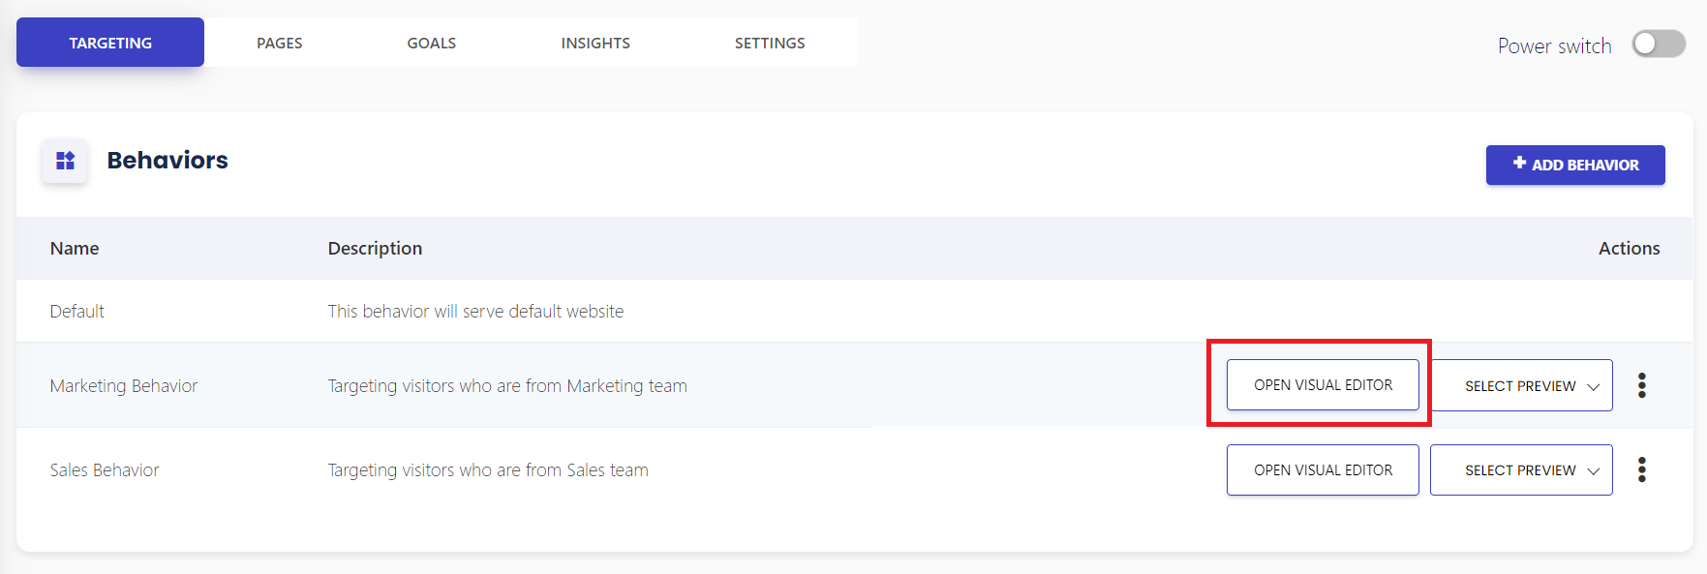Image resolution: width=1707 pixels, height=574 pixels.
Task: Open three-dot menu for Marketing Behavior
Action: click(1641, 385)
